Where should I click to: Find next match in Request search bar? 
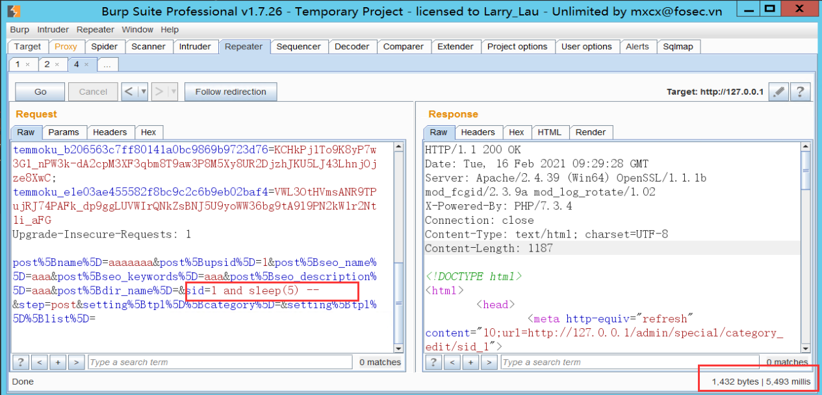pyautogui.click(x=77, y=362)
